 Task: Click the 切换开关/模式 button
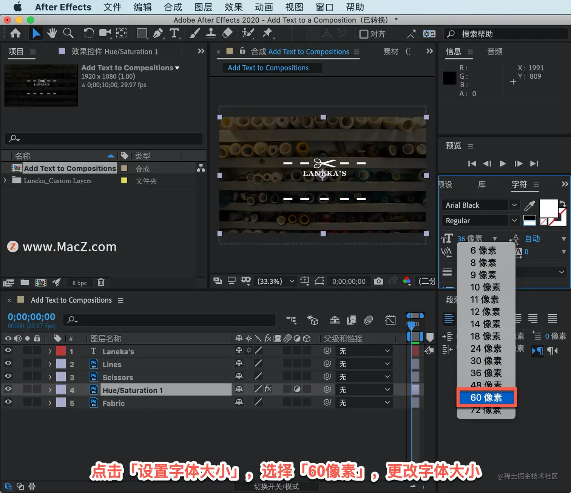pos(276,487)
